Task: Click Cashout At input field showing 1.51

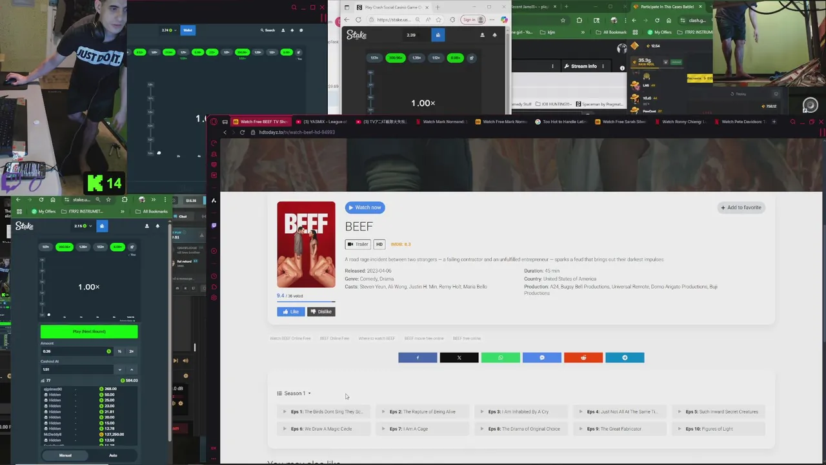Action: coord(76,369)
